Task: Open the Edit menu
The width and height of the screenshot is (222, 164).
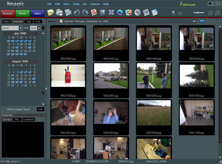Action: coord(57,4)
